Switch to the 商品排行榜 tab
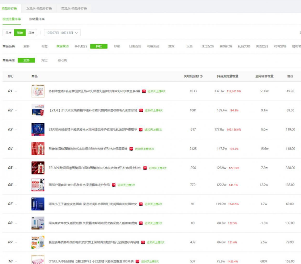The width and height of the screenshot is (301, 264). click(9, 8)
